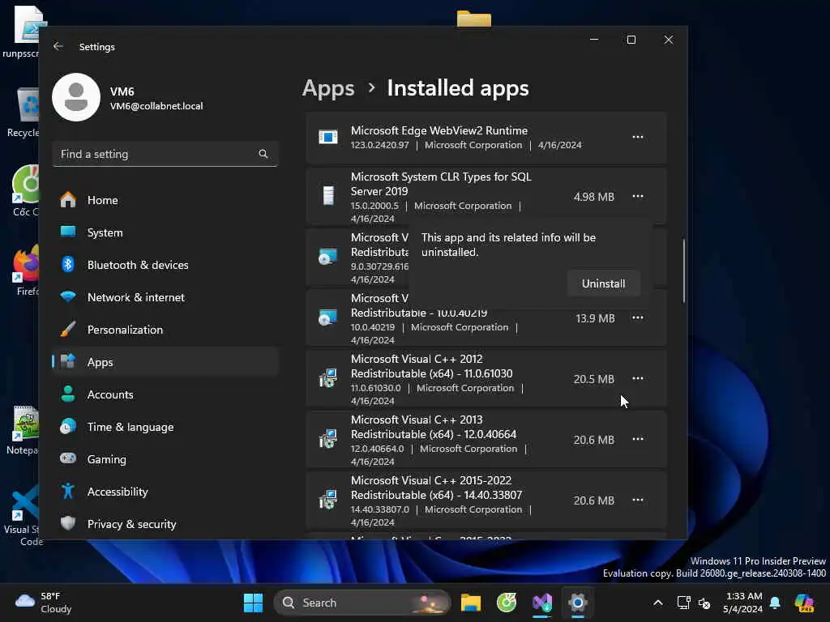The image size is (830, 622).
Task: Open Coc Coc browser from taskbar
Action: click(507, 603)
